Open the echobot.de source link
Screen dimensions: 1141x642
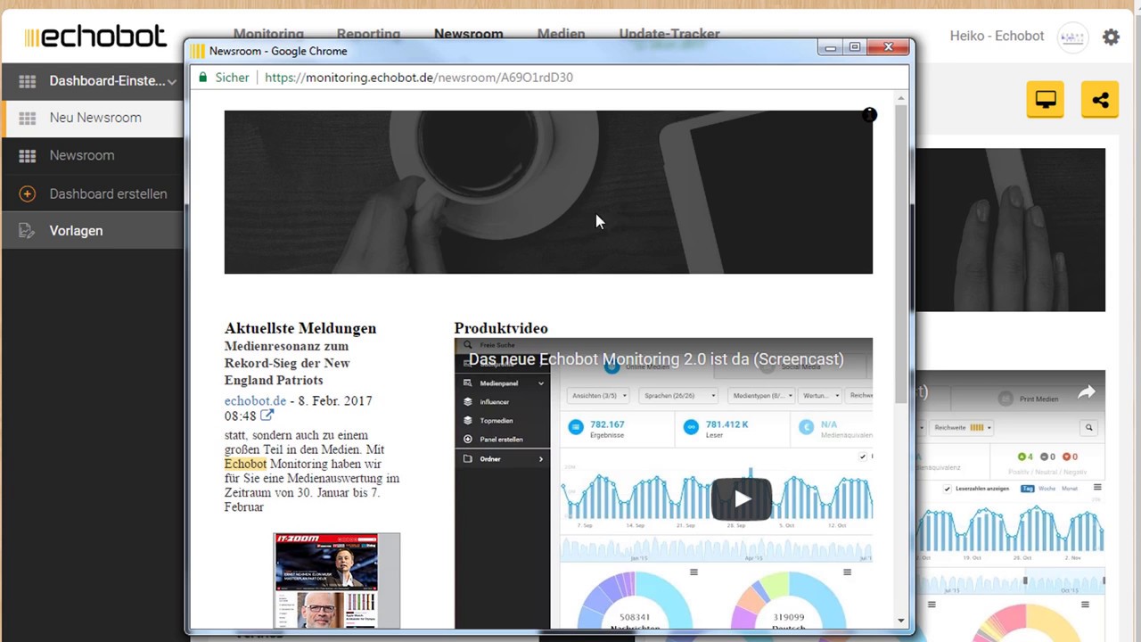pyautogui.click(x=255, y=401)
